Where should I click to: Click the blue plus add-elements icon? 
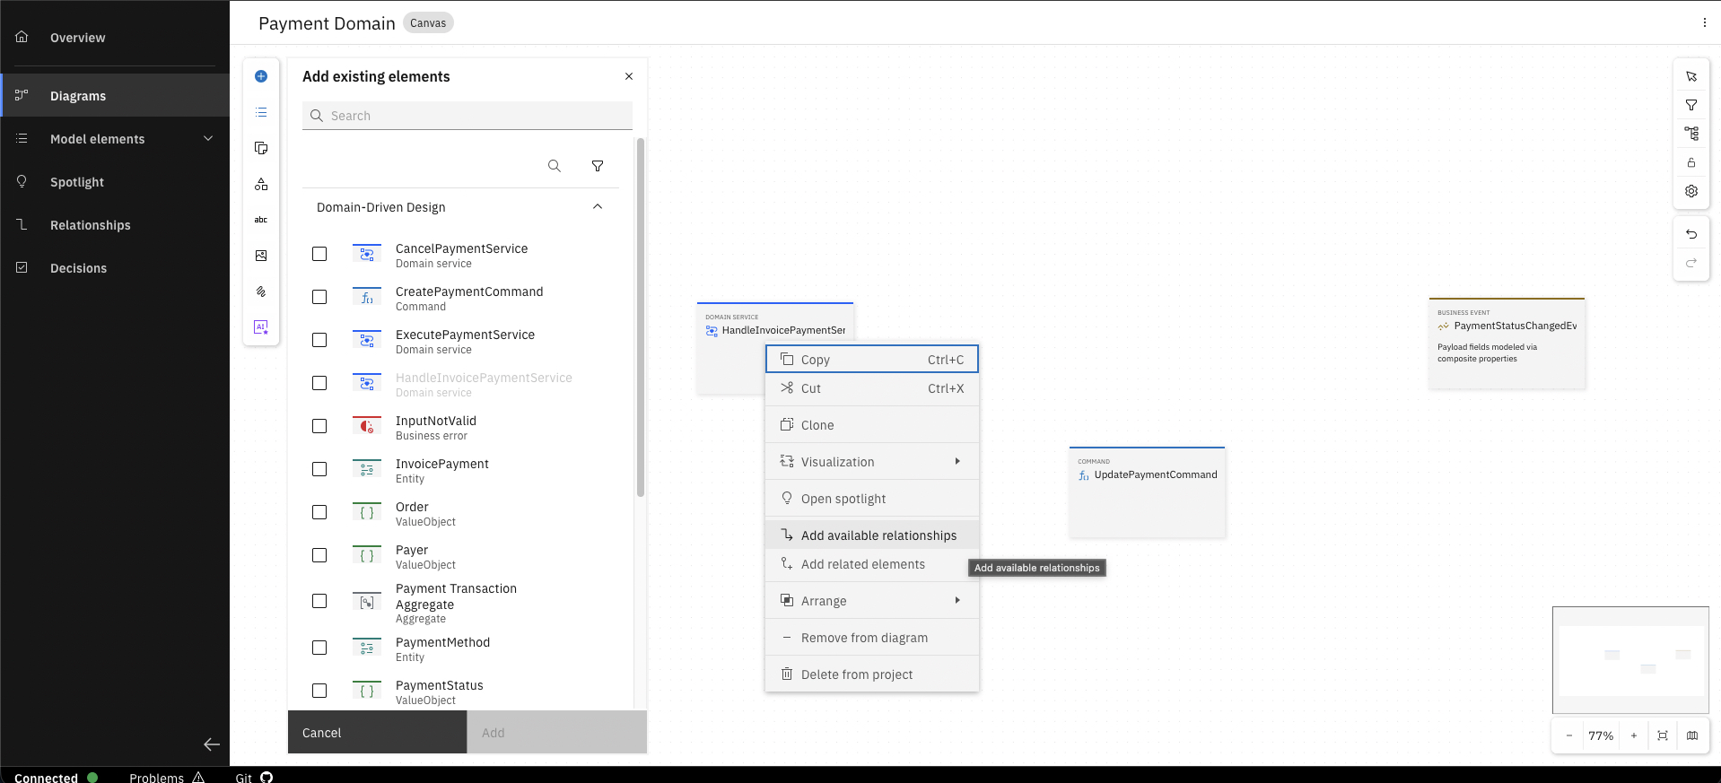[x=261, y=76]
